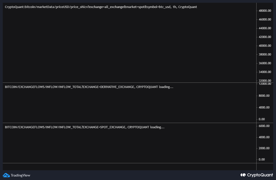The image size is (276, 180).
Task: Click the CryptoQuant logo icon
Action: tap(243, 175)
